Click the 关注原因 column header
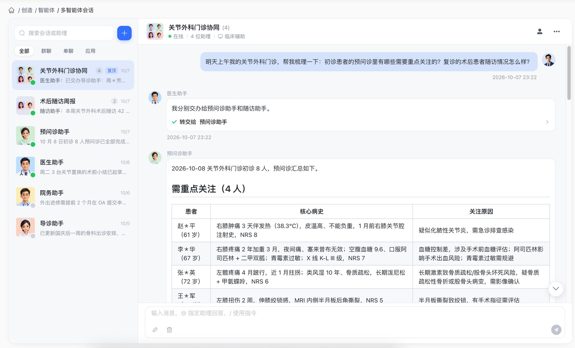Viewport: 575px width, 348px height. pyautogui.click(x=481, y=211)
